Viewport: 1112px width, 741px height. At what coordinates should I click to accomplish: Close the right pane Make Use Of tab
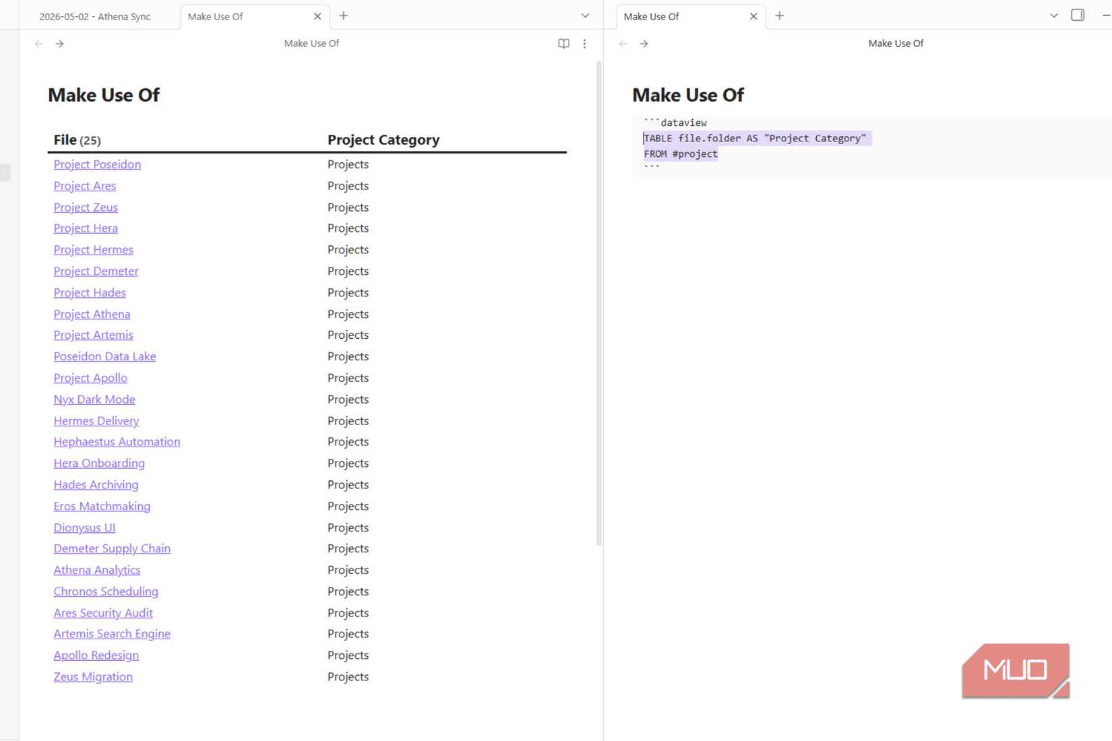click(753, 16)
